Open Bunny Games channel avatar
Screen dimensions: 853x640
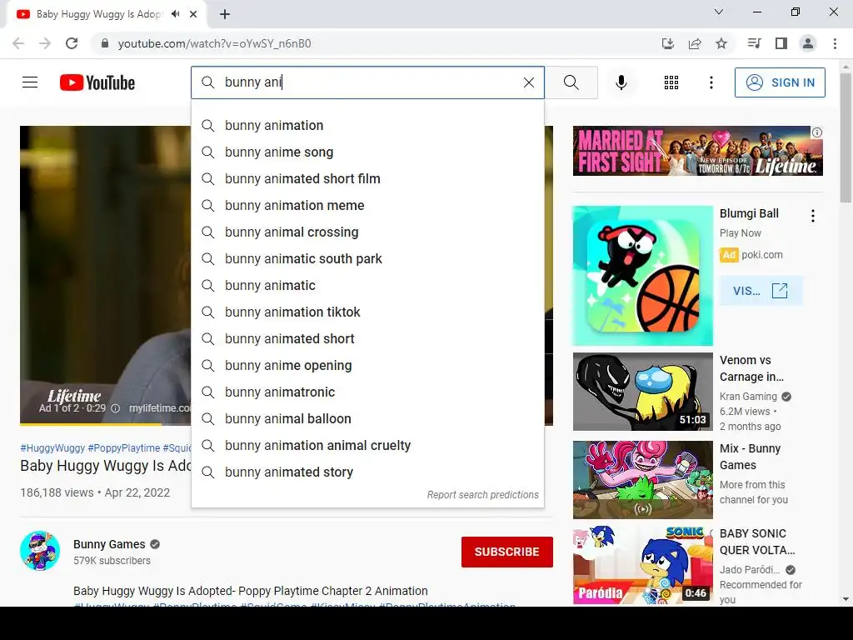click(40, 551)
